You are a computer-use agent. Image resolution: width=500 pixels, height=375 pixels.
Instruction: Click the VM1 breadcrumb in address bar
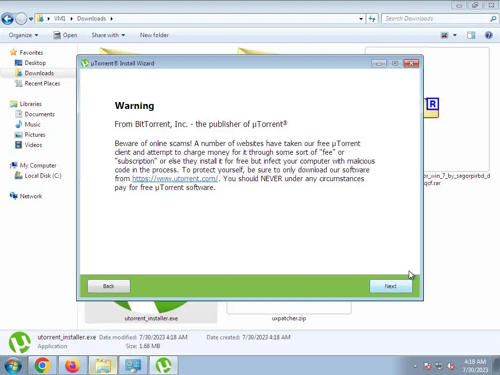pyautogui.click(x=60, y=19)
